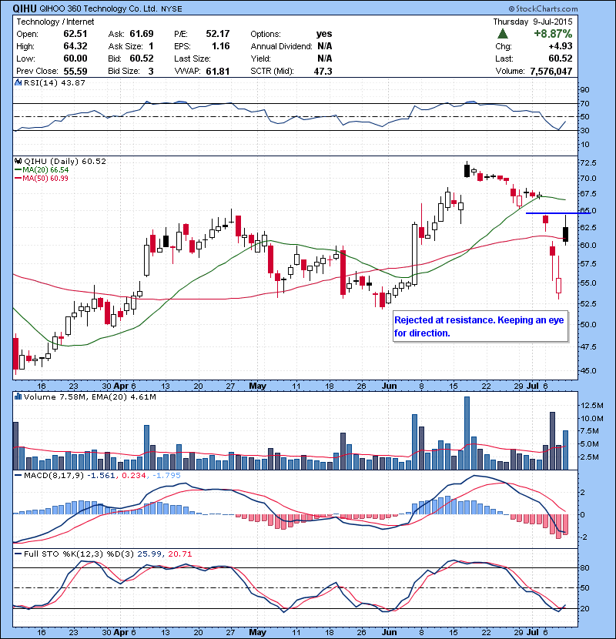The width and height of the screenshot is (616, 639).
Task: Click the Bid price 60.52 in quote table
Action: pos(142,59)
